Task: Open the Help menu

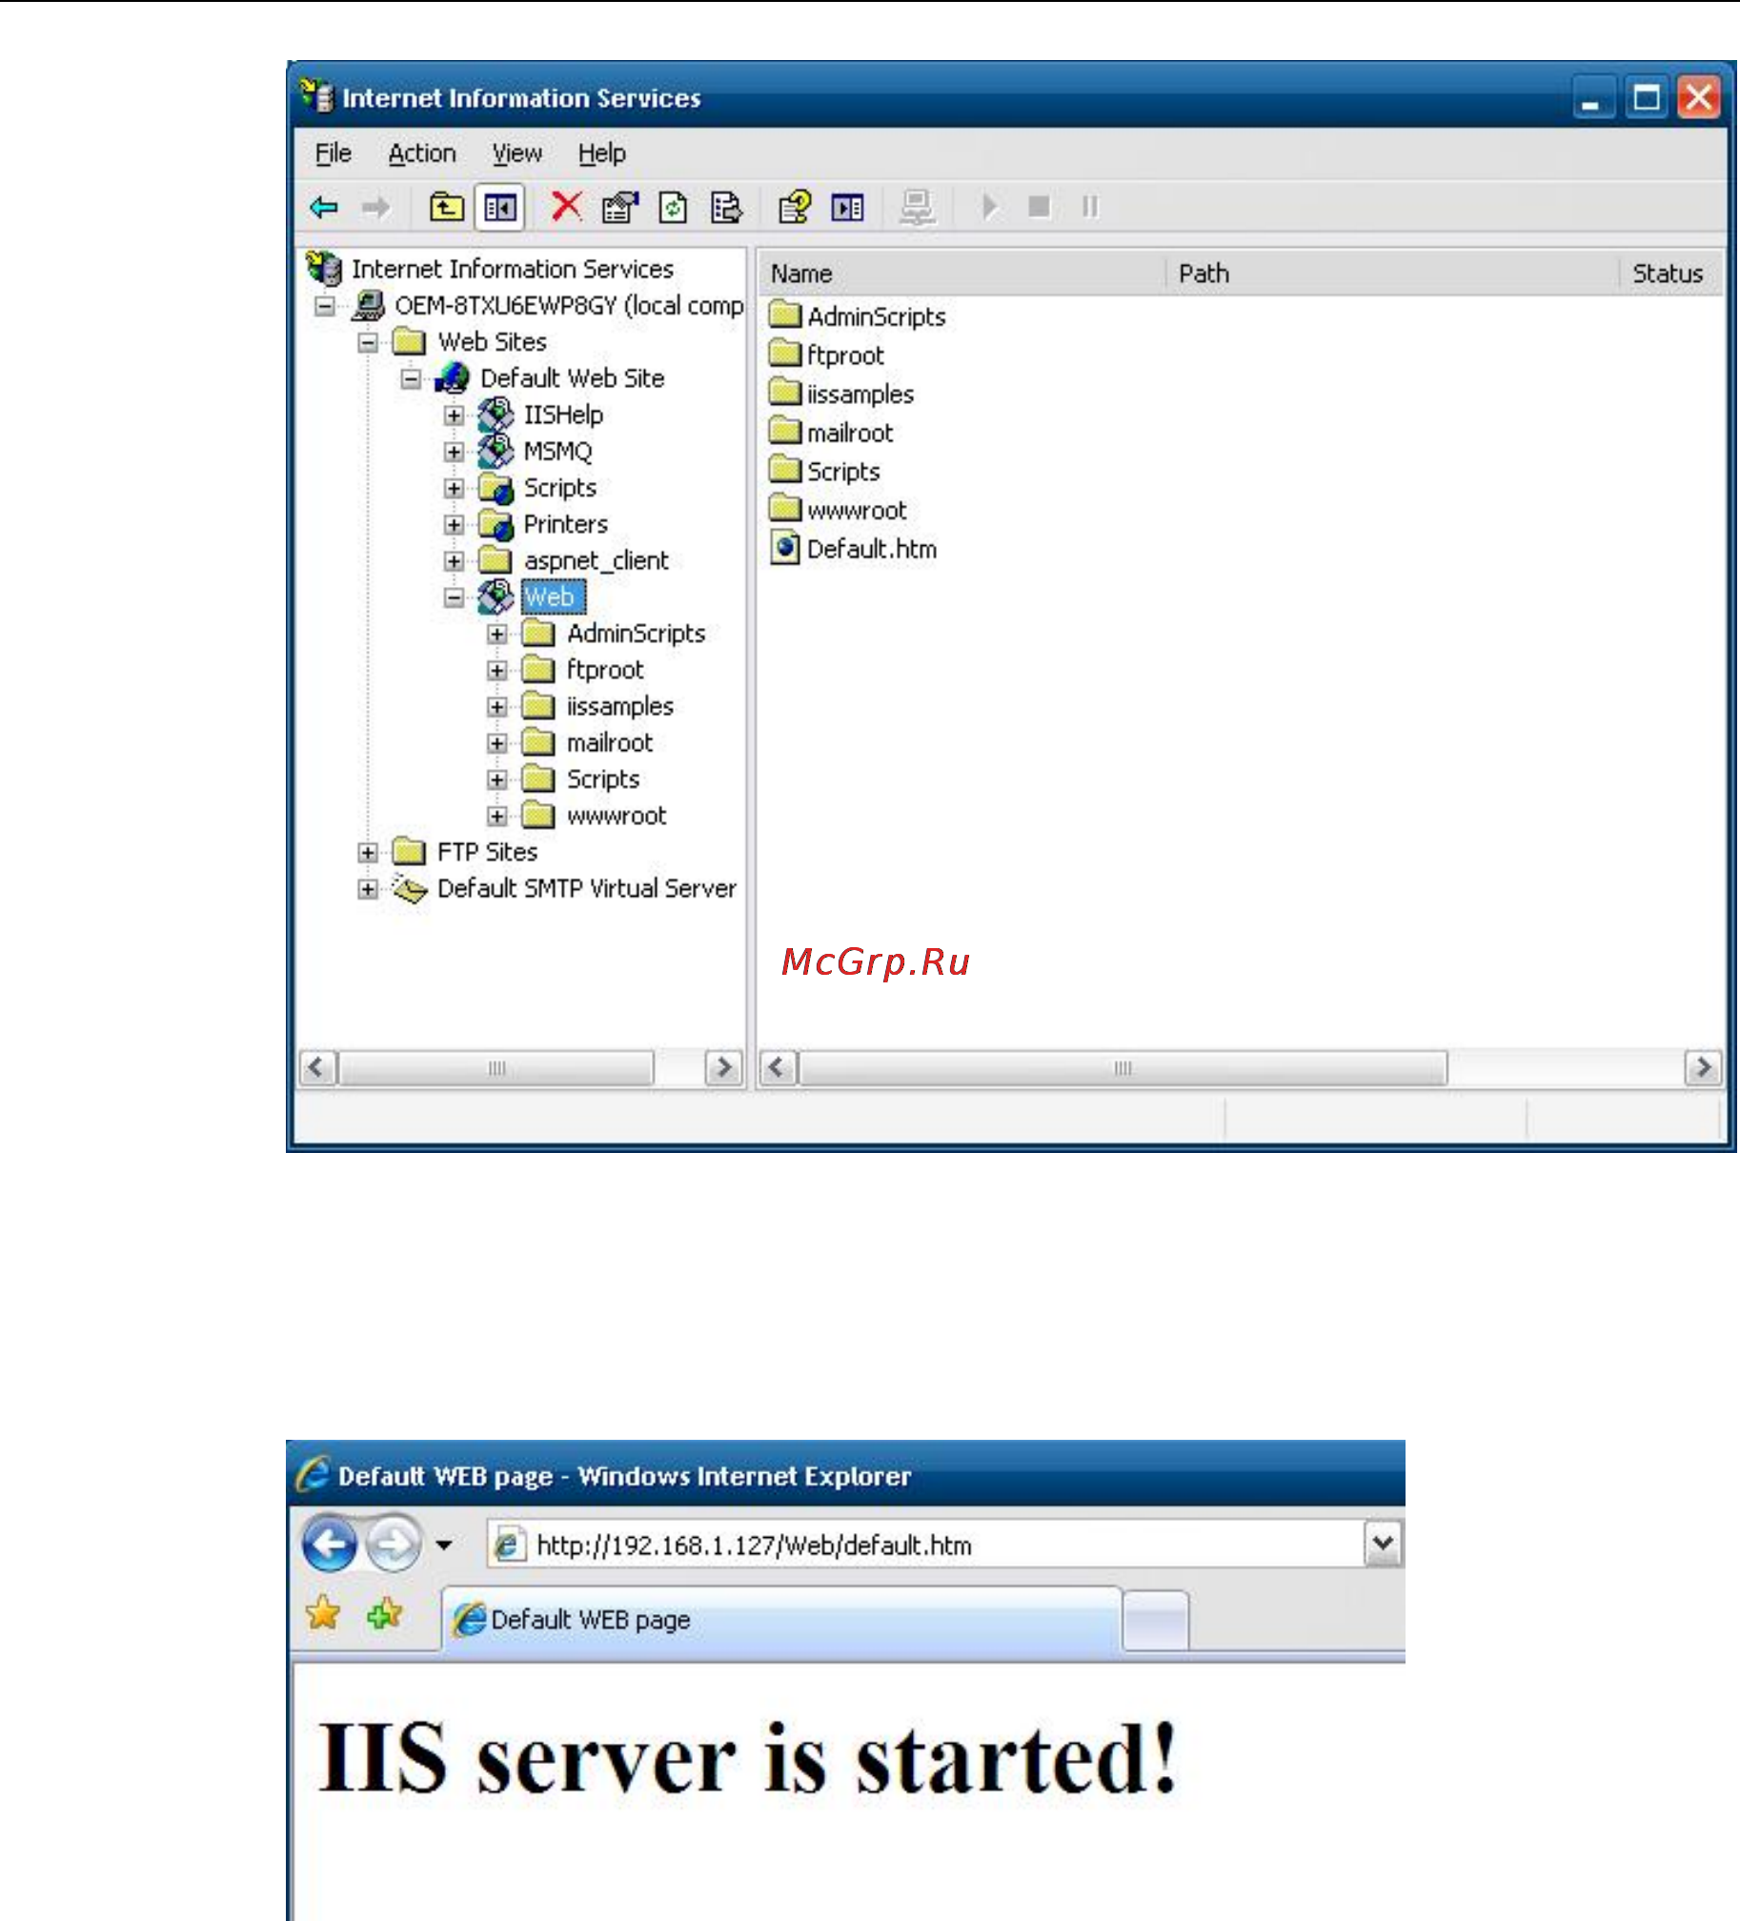Action: (601, 153)
